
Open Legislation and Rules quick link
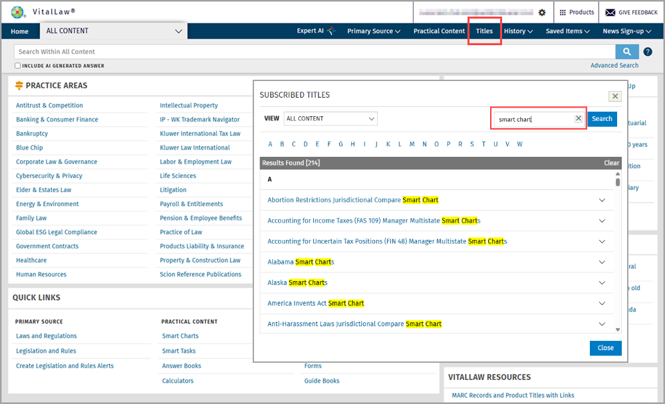[46, 351]
